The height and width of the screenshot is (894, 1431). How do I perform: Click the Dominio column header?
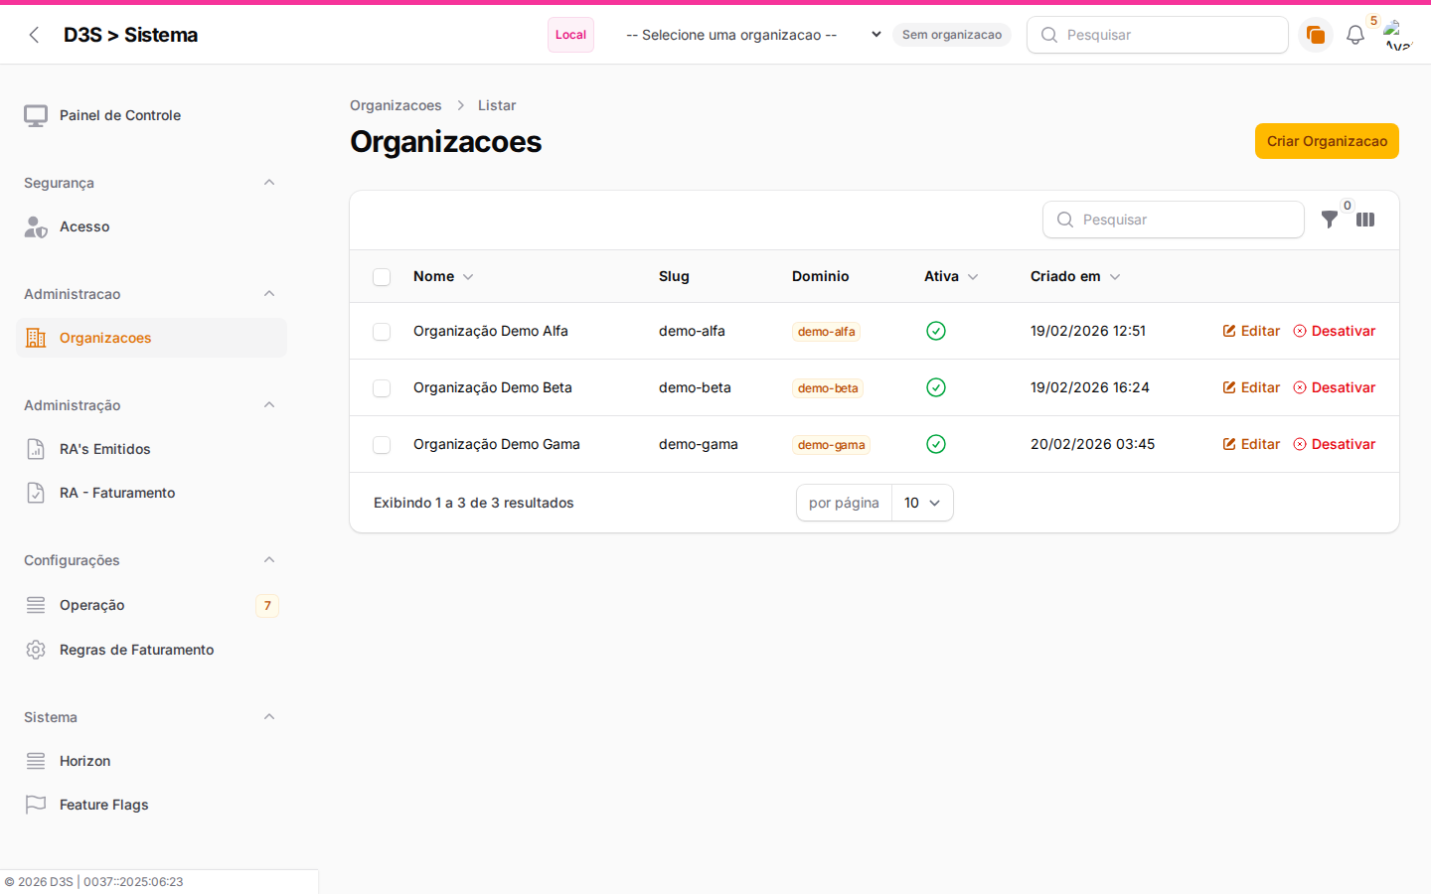pyautogui.click(x=821, y=276)
